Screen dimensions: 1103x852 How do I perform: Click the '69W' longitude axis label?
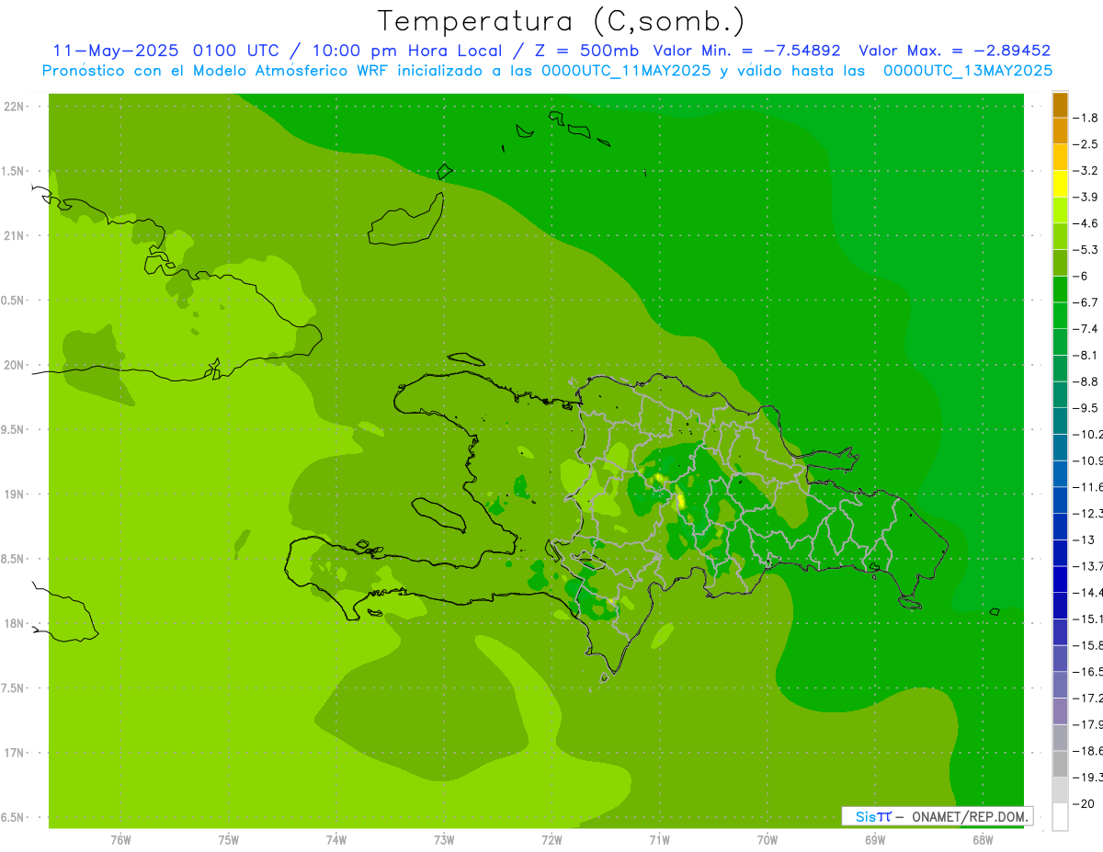coord(875,840)
